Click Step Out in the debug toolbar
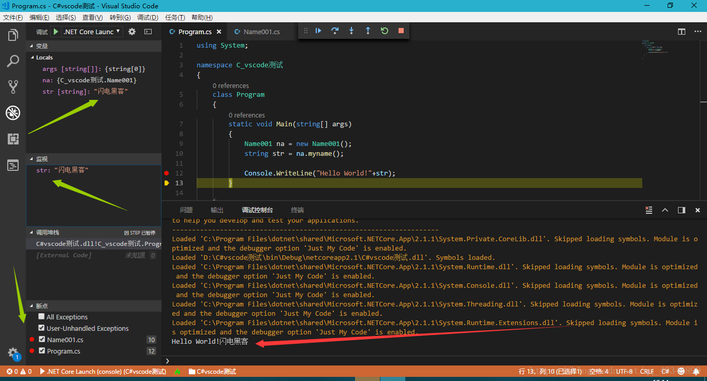The width and height of the screenshot is (707, 381). click(368, 31)
